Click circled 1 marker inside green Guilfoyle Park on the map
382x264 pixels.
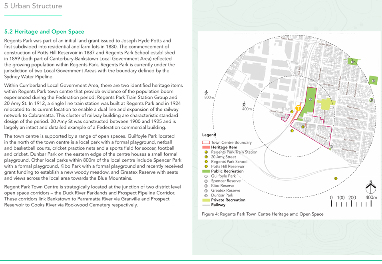pyautogui.click(x=310, y=99)
